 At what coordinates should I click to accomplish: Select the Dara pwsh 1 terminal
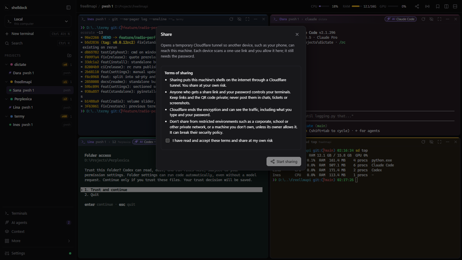[40, 73]
